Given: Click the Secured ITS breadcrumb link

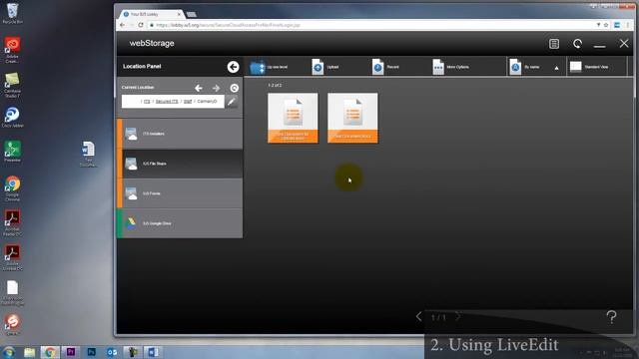Looking at the screenshot, I should pos(167,102).
